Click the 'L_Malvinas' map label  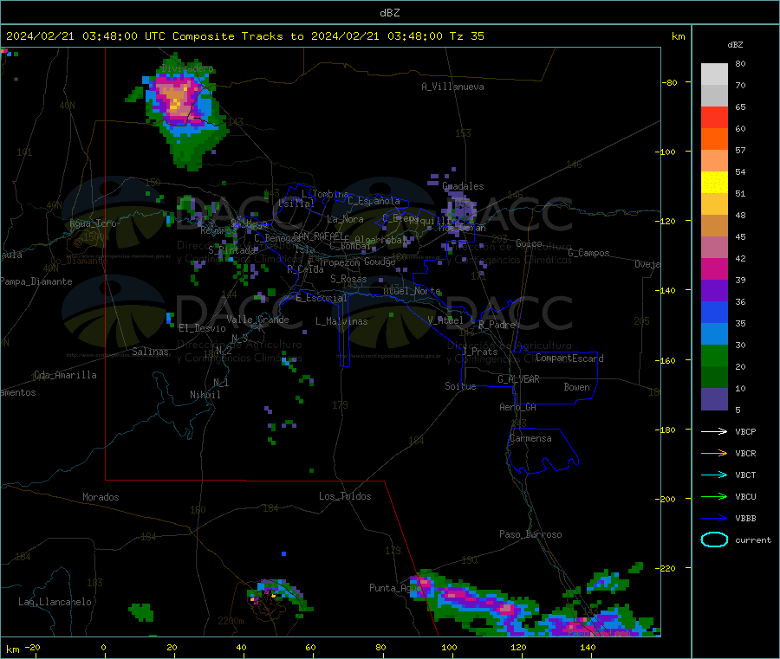coord(341,321)
